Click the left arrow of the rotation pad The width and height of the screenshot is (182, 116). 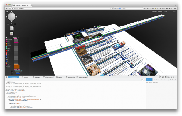pyautogui.click(x=7, y=17)
